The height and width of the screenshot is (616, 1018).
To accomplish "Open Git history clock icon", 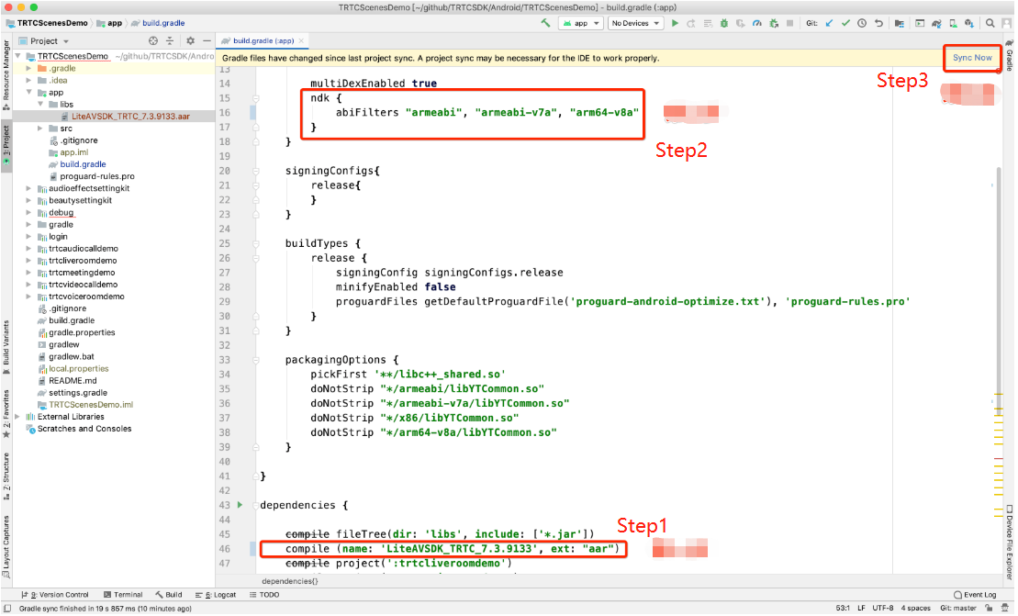I will click(x=862, y=23).
